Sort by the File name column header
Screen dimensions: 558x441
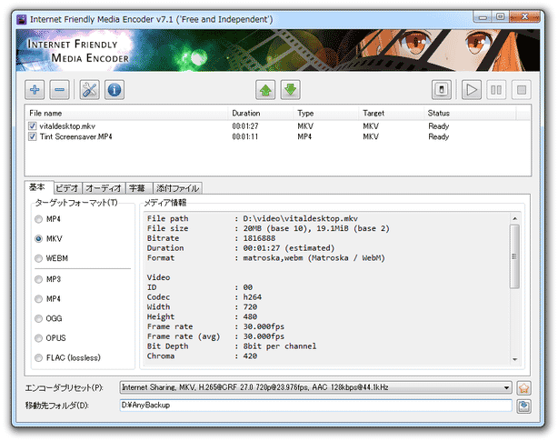click(126, 113)
